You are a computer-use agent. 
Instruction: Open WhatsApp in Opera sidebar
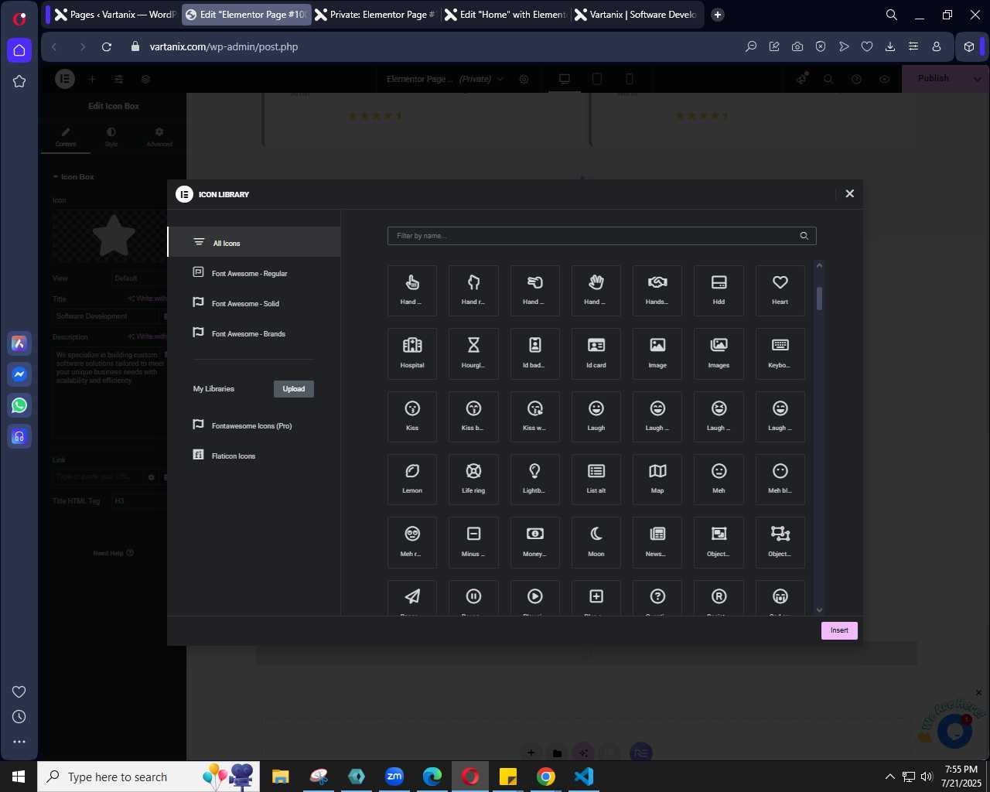[x=19, y=405]
